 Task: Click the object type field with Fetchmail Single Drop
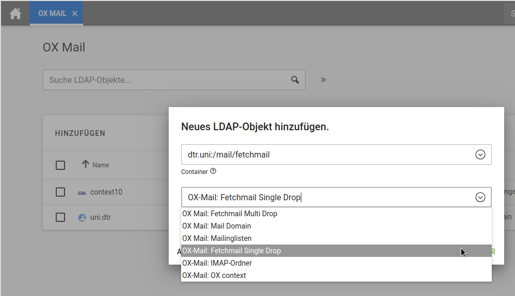336,197
